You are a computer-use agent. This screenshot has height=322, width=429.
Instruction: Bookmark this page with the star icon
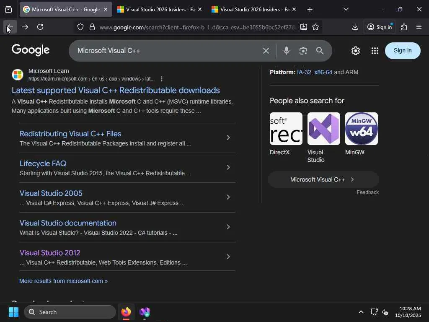coord(315,27)
